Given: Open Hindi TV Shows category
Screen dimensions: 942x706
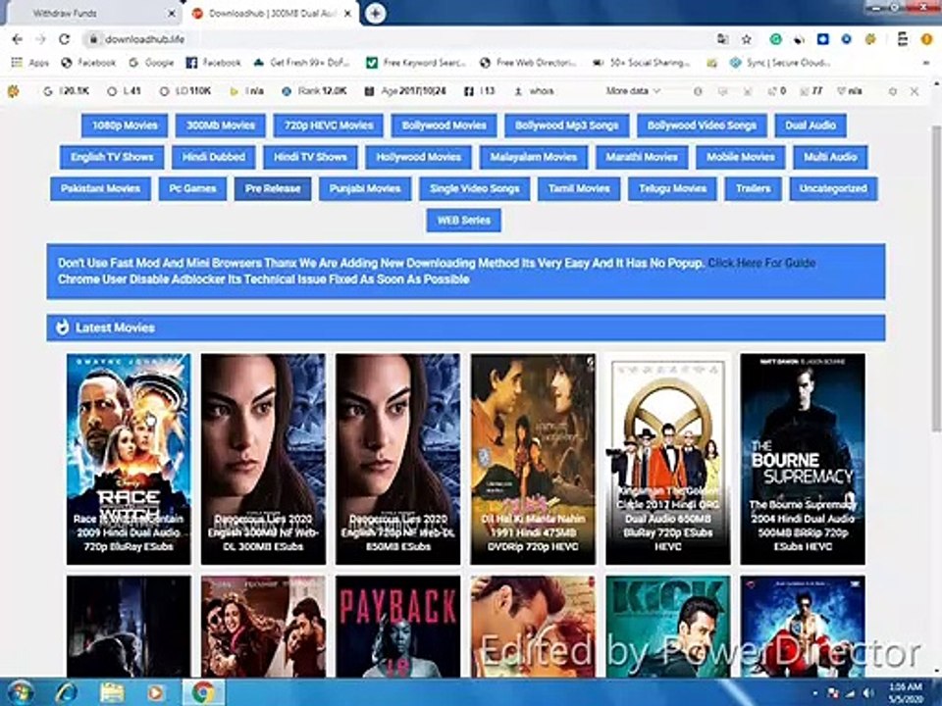Looking at the screenshot, I should 311,157.
